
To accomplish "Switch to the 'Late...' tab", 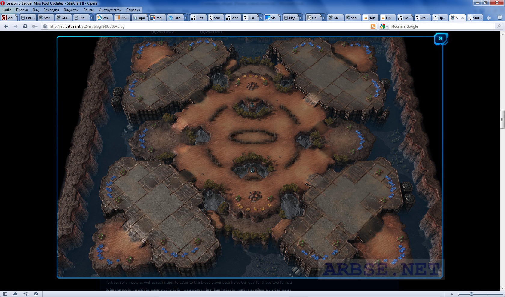I will tap(175, 18).
